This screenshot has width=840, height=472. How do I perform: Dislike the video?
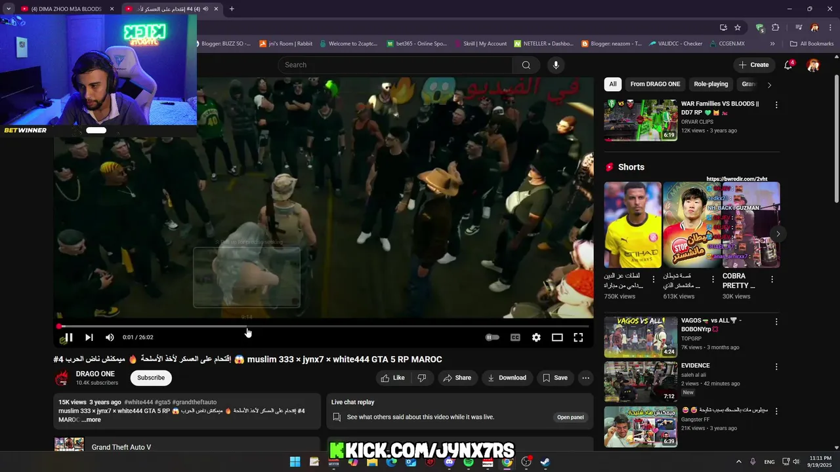coord(422,378)
